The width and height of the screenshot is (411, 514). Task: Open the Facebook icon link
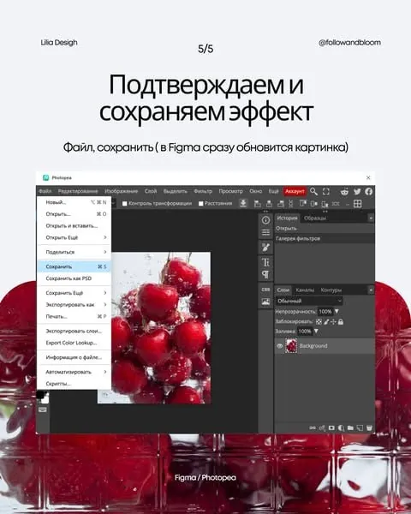[x=369, y=191]
